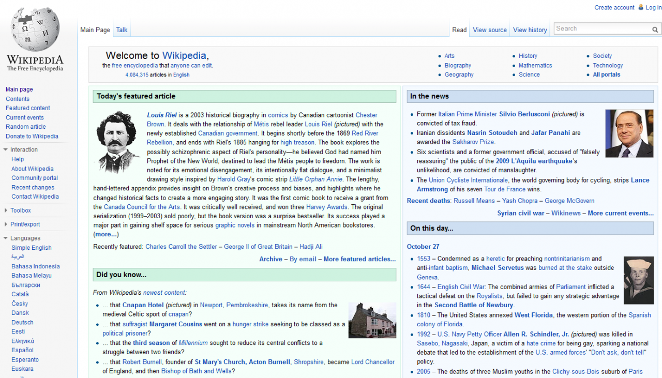Open the Louis Riel portrait thumbnail

pyautogui.click(x=118, y=142)
